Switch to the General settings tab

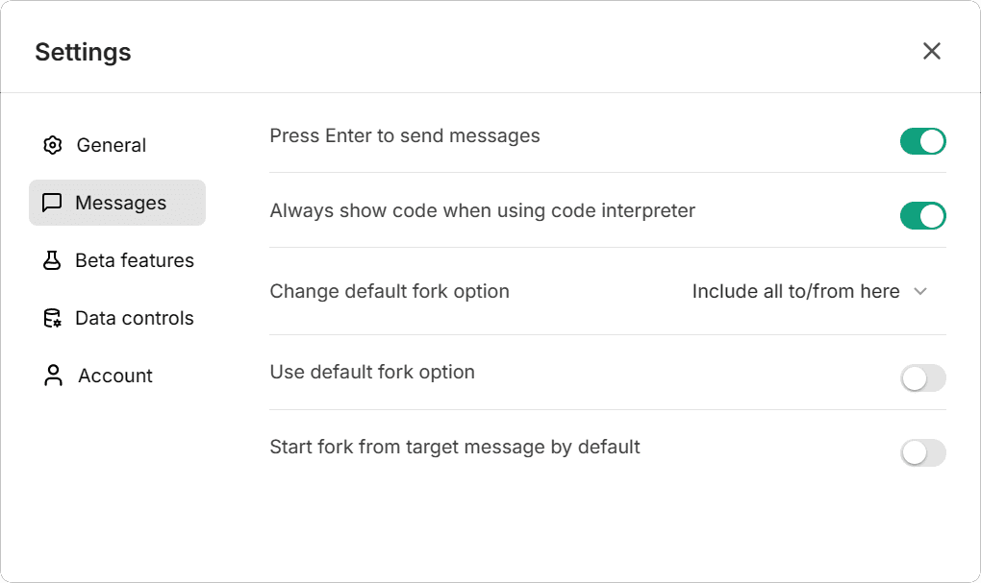point(112,145)
